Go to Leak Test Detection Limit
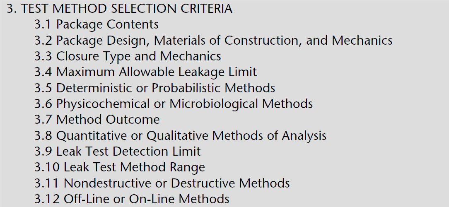449x207 pixels. 118,151
